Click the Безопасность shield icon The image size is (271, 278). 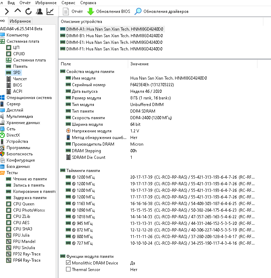click(x=2, y=154)
